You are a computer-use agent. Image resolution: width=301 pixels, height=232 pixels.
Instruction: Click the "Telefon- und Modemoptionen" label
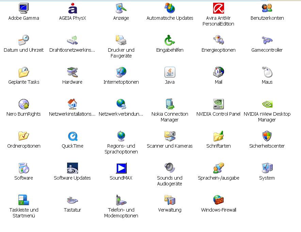pos(121,213)
